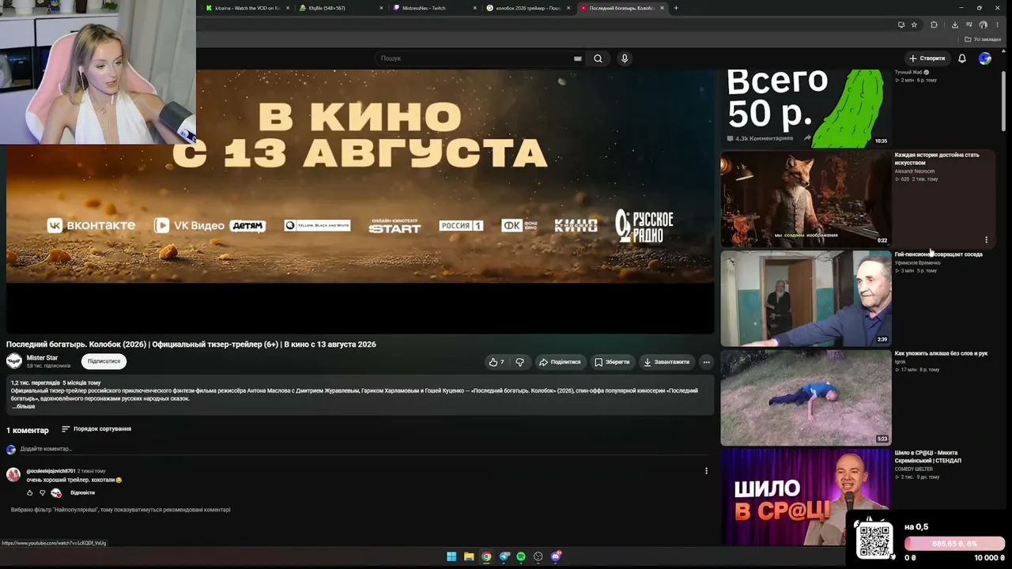
Task: Open Telegram from the taskbar
Action: click(x=504, y=556)
